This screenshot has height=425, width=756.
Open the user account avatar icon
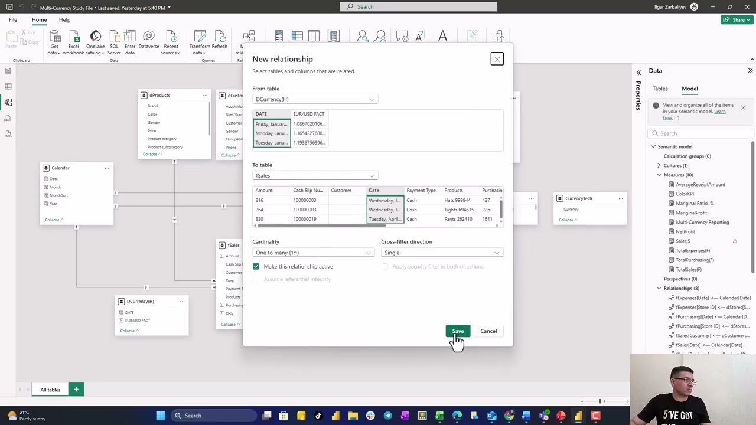point(694,6)
